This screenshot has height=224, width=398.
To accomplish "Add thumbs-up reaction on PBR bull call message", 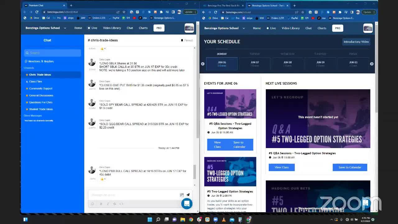I will point(103,179).
